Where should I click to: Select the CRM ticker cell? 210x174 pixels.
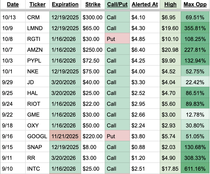(37, 17)
